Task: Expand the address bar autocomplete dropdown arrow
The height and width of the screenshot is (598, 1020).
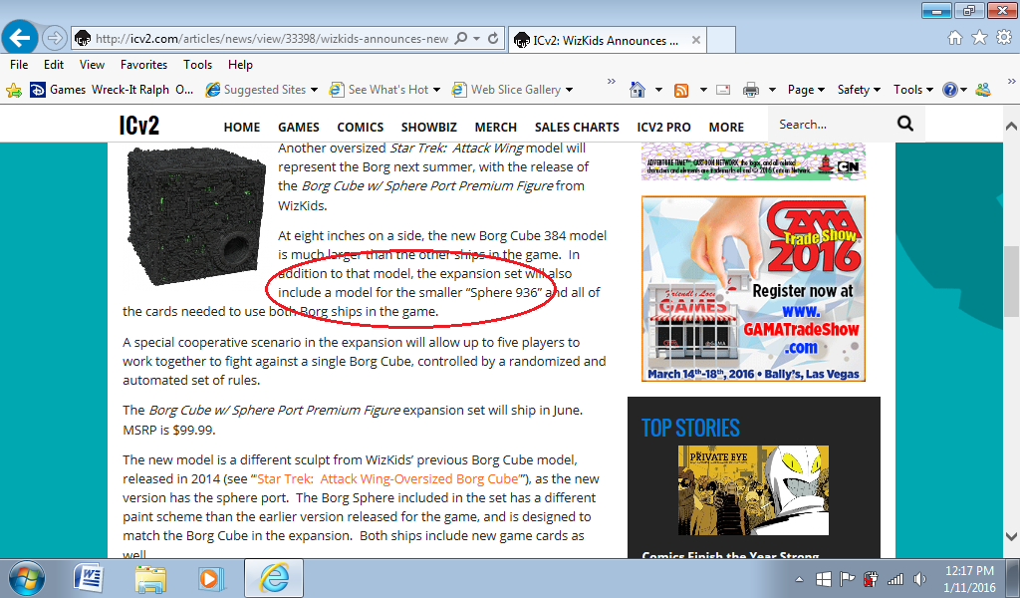Action: click(x=476, y=39)
